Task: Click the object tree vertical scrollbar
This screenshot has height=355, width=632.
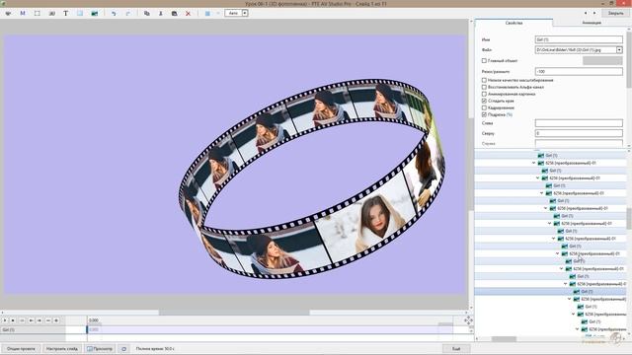Action: point(629,218)
